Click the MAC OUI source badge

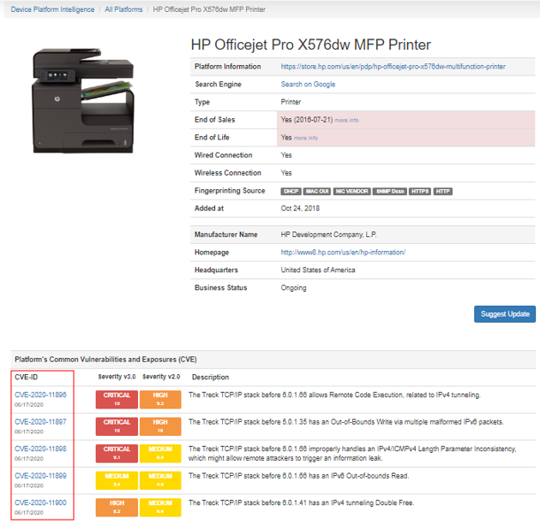click(x=316, y=191)
